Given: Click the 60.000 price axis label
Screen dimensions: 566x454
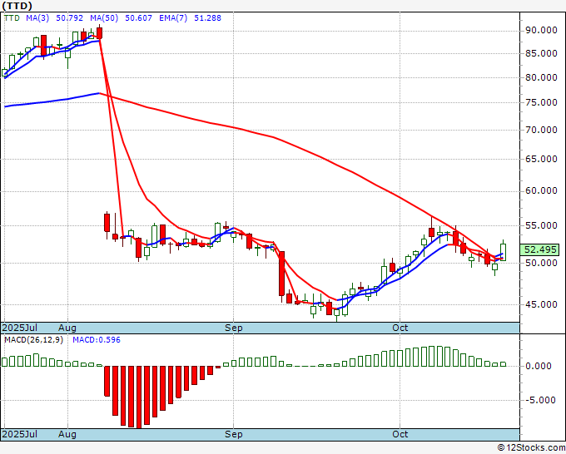Looking at the screenshot, I should pos(541,190).
